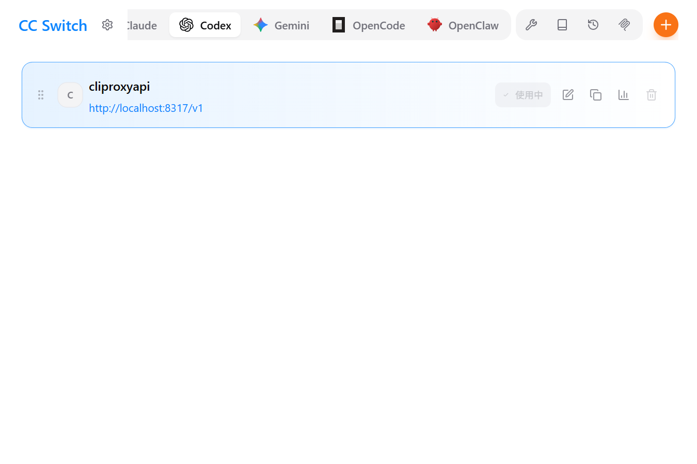Switch to the Claude tab
Screen dimensions: 697x464
pyautogui.click(x=142, y=25)
